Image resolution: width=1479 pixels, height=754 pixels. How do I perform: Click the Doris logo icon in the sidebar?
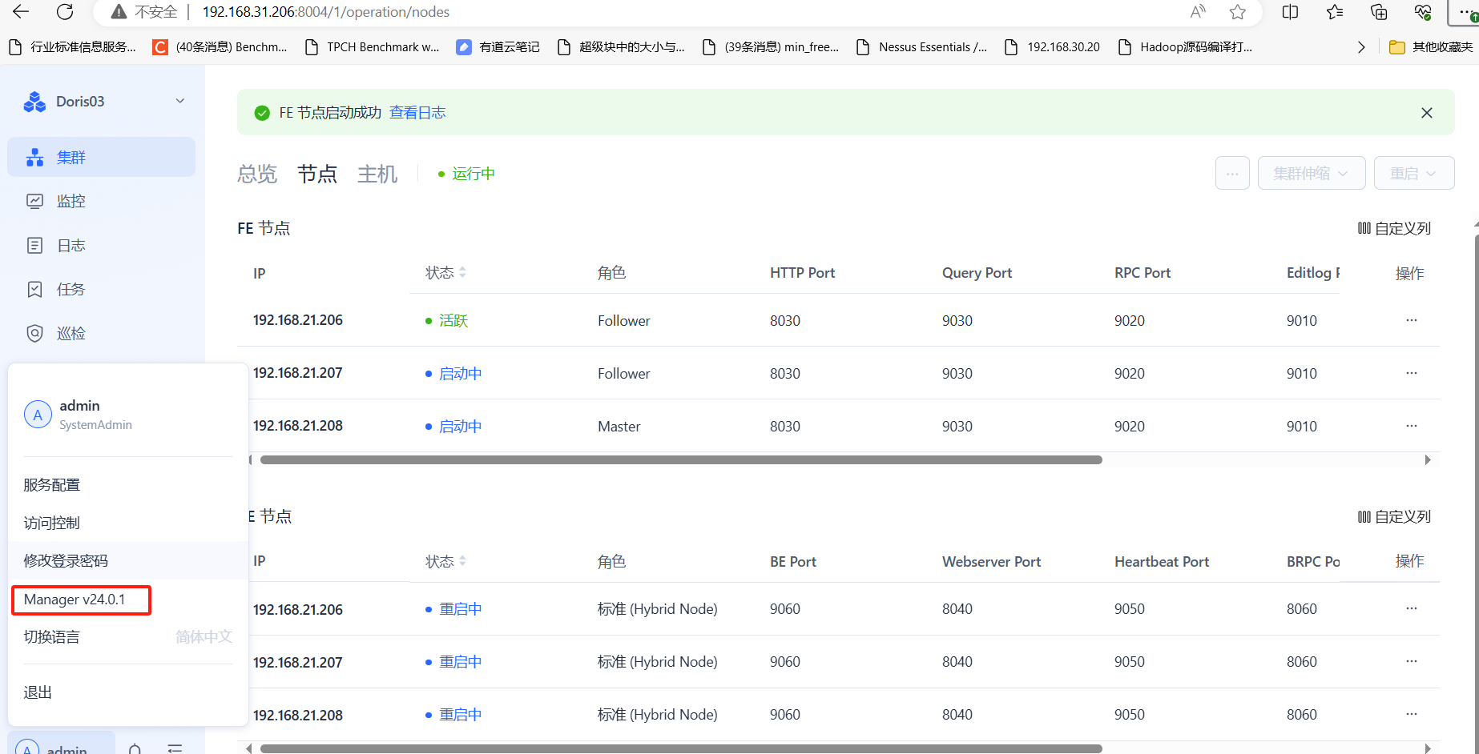point(34,102)
